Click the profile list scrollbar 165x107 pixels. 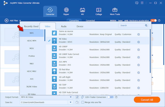(150, 51)
